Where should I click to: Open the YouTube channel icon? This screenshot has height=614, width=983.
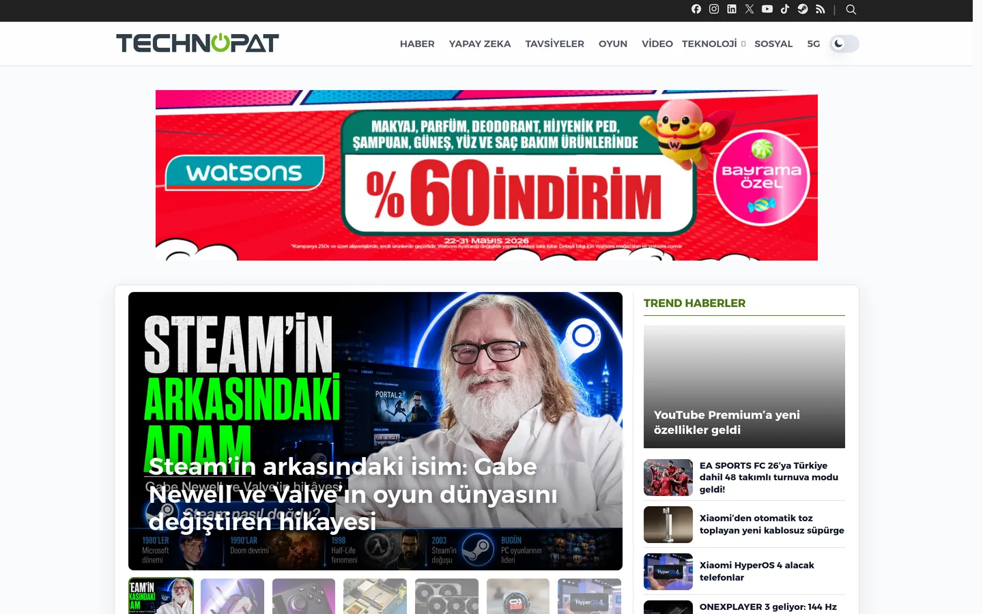767,9
